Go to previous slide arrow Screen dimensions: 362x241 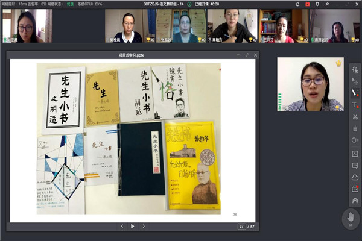tap(122, 227)
